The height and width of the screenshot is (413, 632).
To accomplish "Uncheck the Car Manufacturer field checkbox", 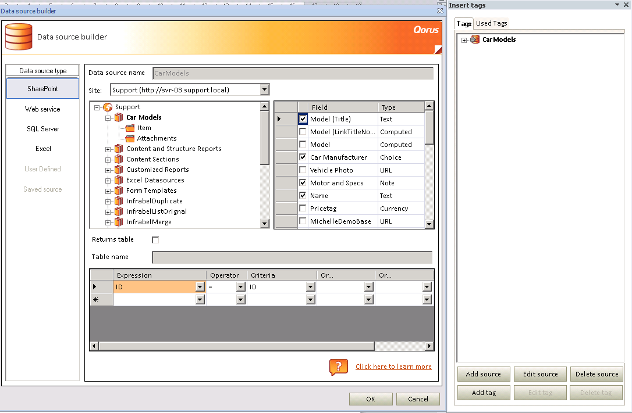I will click(x=303, y=157).
